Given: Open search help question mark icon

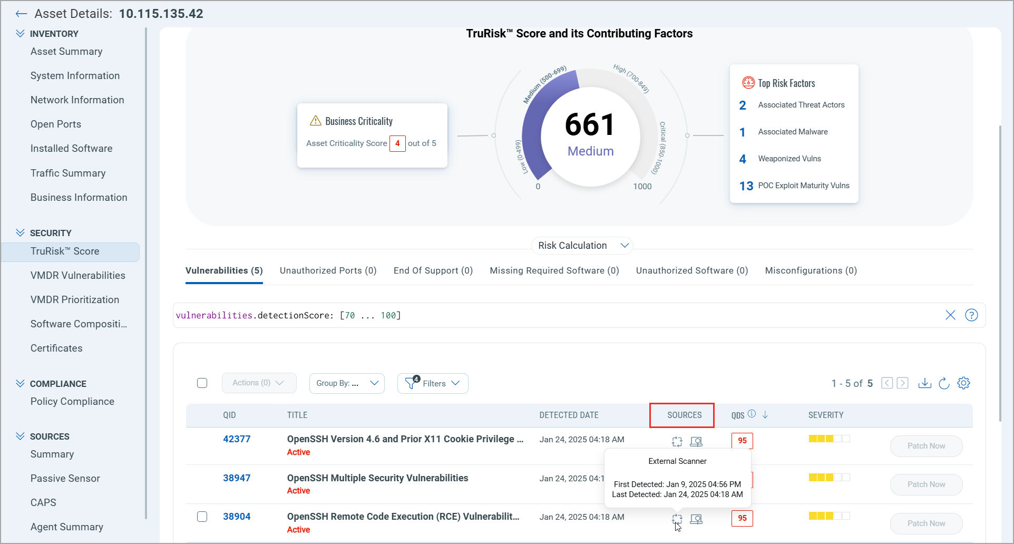Looking at the screenshot, I should tap(971, 315).
